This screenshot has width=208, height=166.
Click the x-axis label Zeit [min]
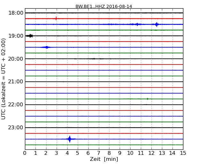[104, 159]
